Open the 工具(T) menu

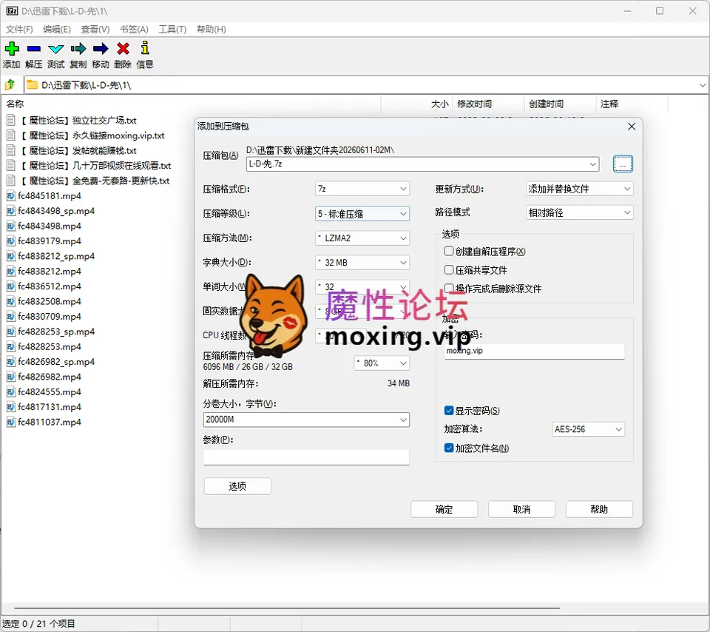(x=172, y=30)
